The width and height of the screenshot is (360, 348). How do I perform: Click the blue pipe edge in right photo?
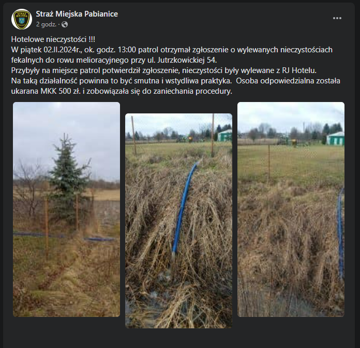click(x=341, y=232)
